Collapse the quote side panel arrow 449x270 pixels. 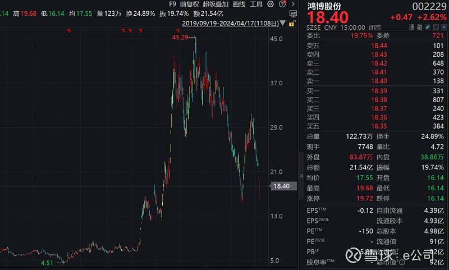[x=301, y=176]
